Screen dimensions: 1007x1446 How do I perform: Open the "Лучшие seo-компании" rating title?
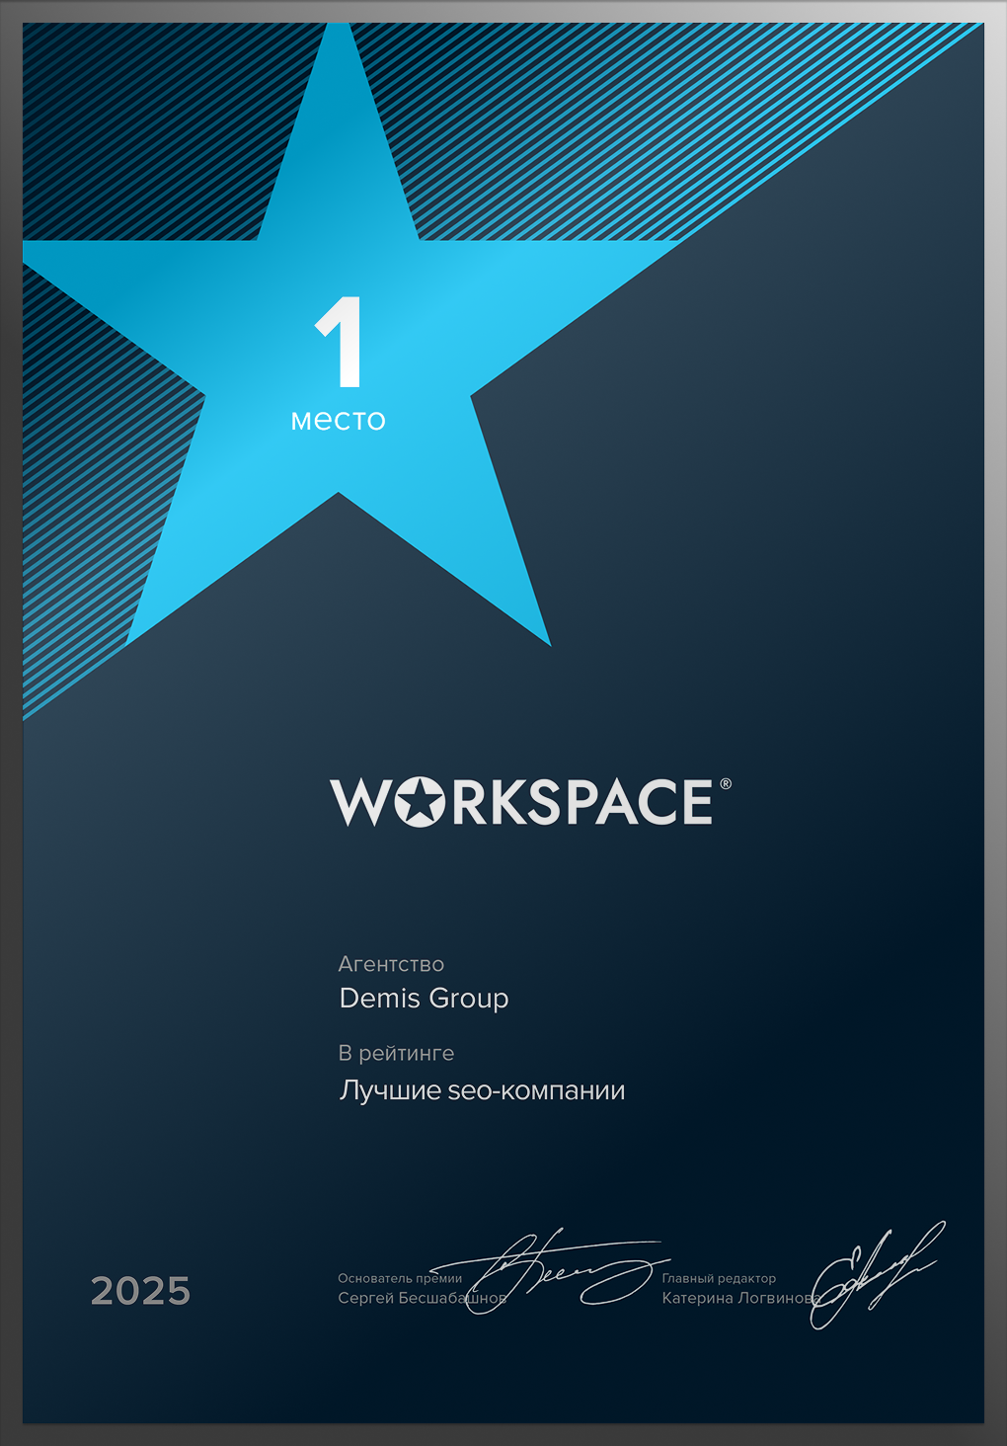(x=482, y=1090)
